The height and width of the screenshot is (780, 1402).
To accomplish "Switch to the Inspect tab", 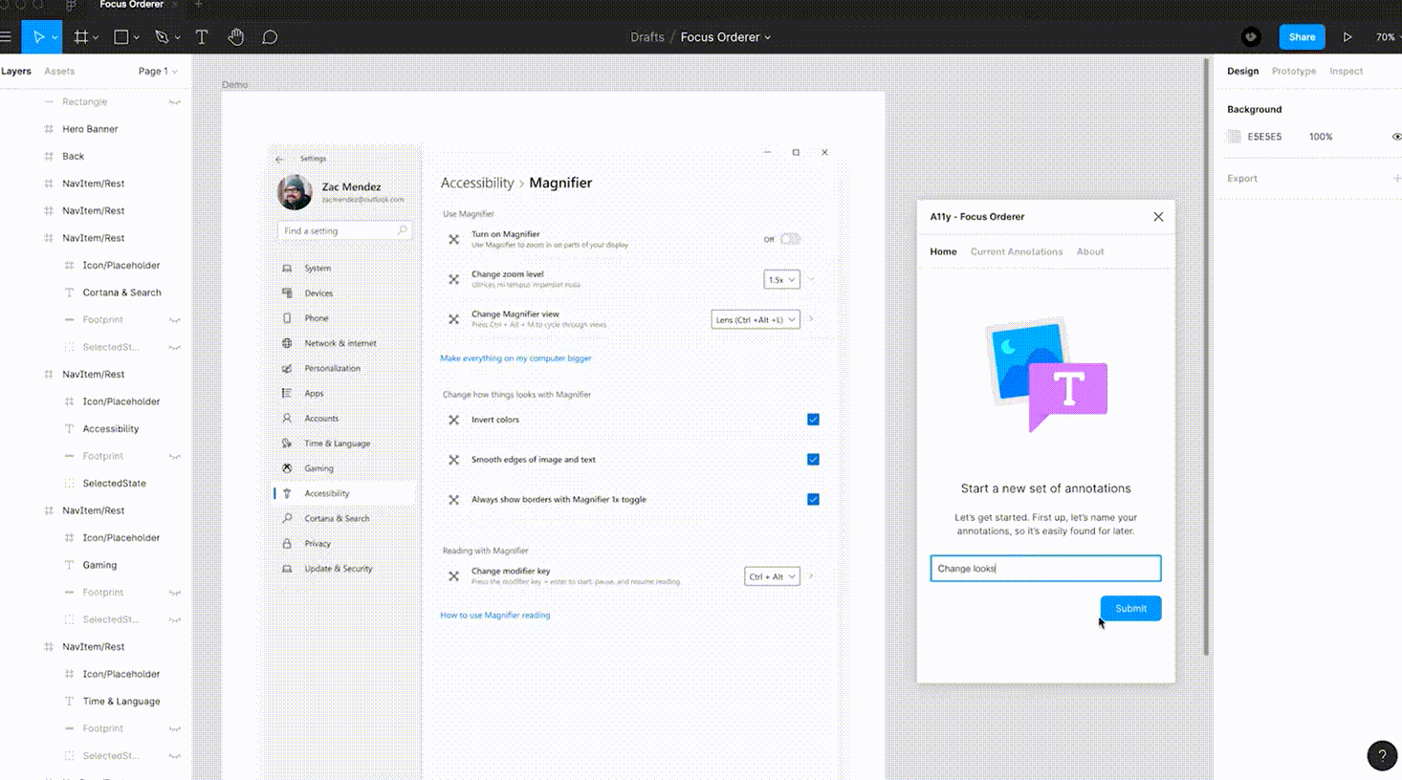I will click(1346, 72).
